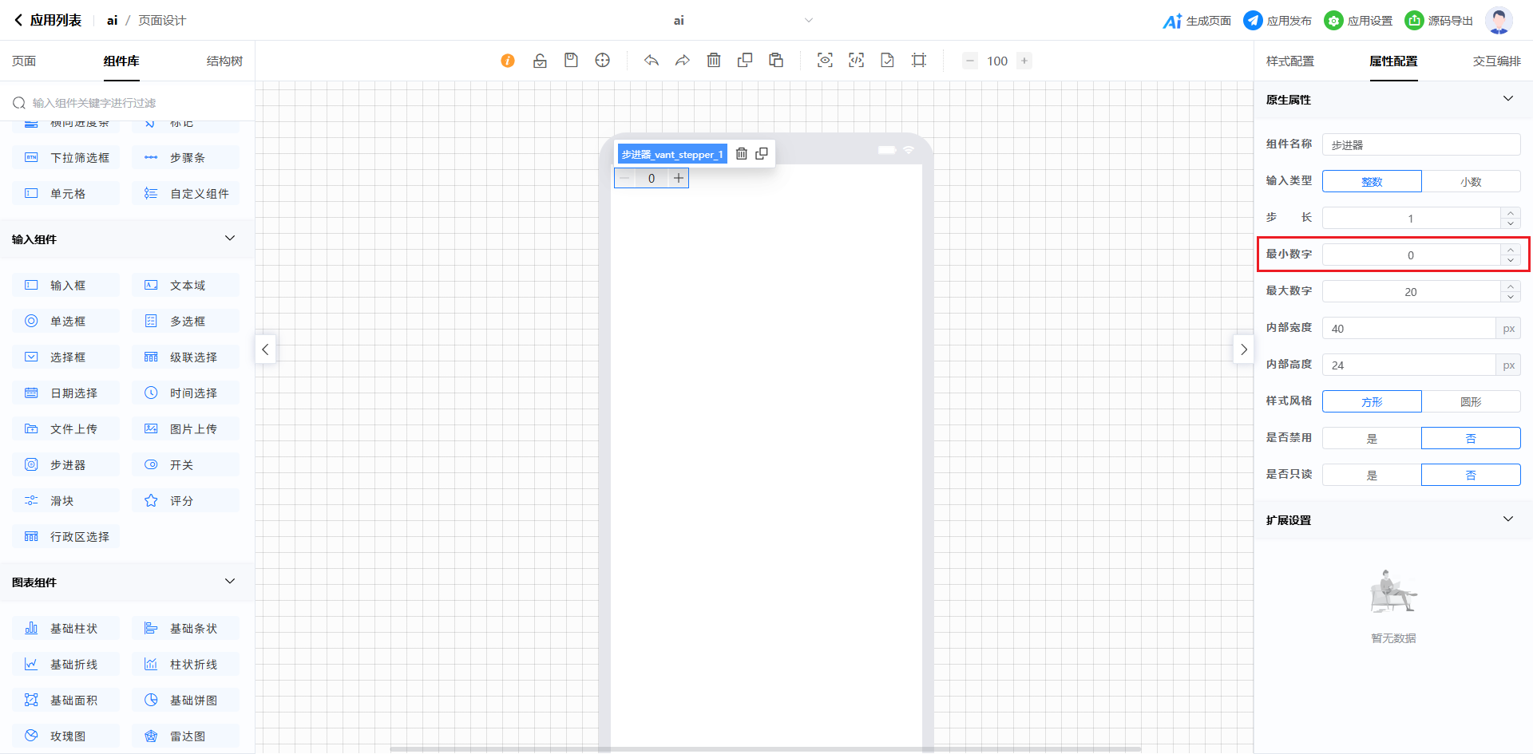Screen dimensions: 1533x754
Task: Undo the last action
Action: 652,61
